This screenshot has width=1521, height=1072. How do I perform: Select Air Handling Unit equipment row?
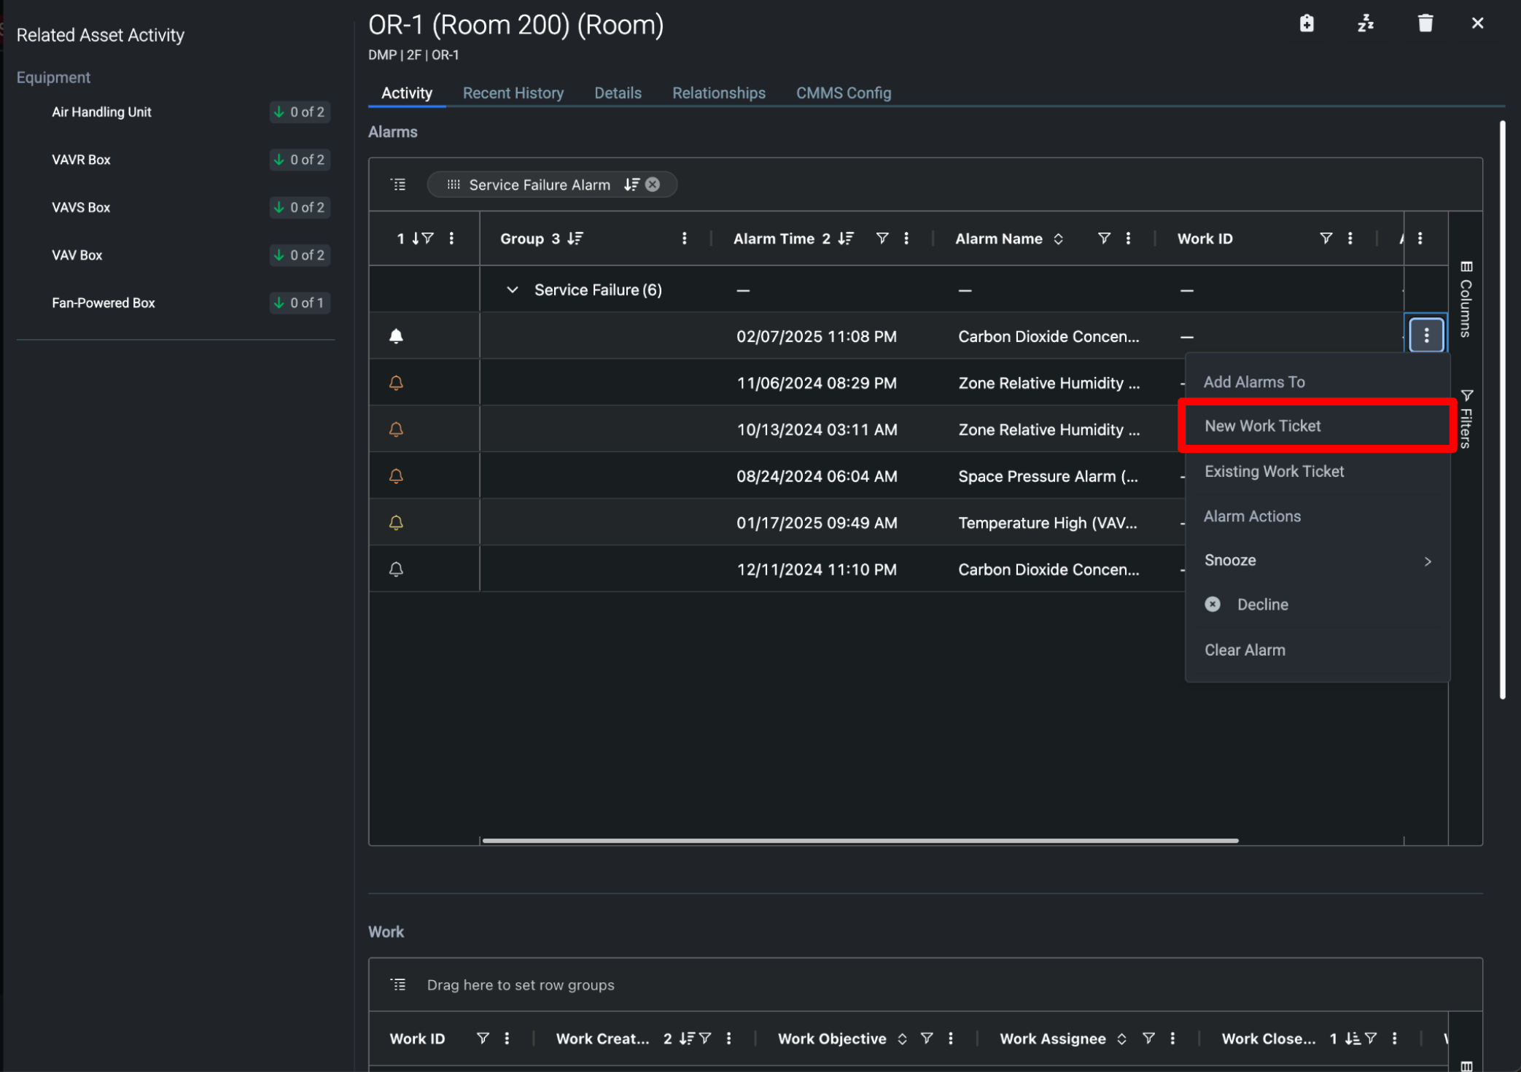click(x=102, y=112)
